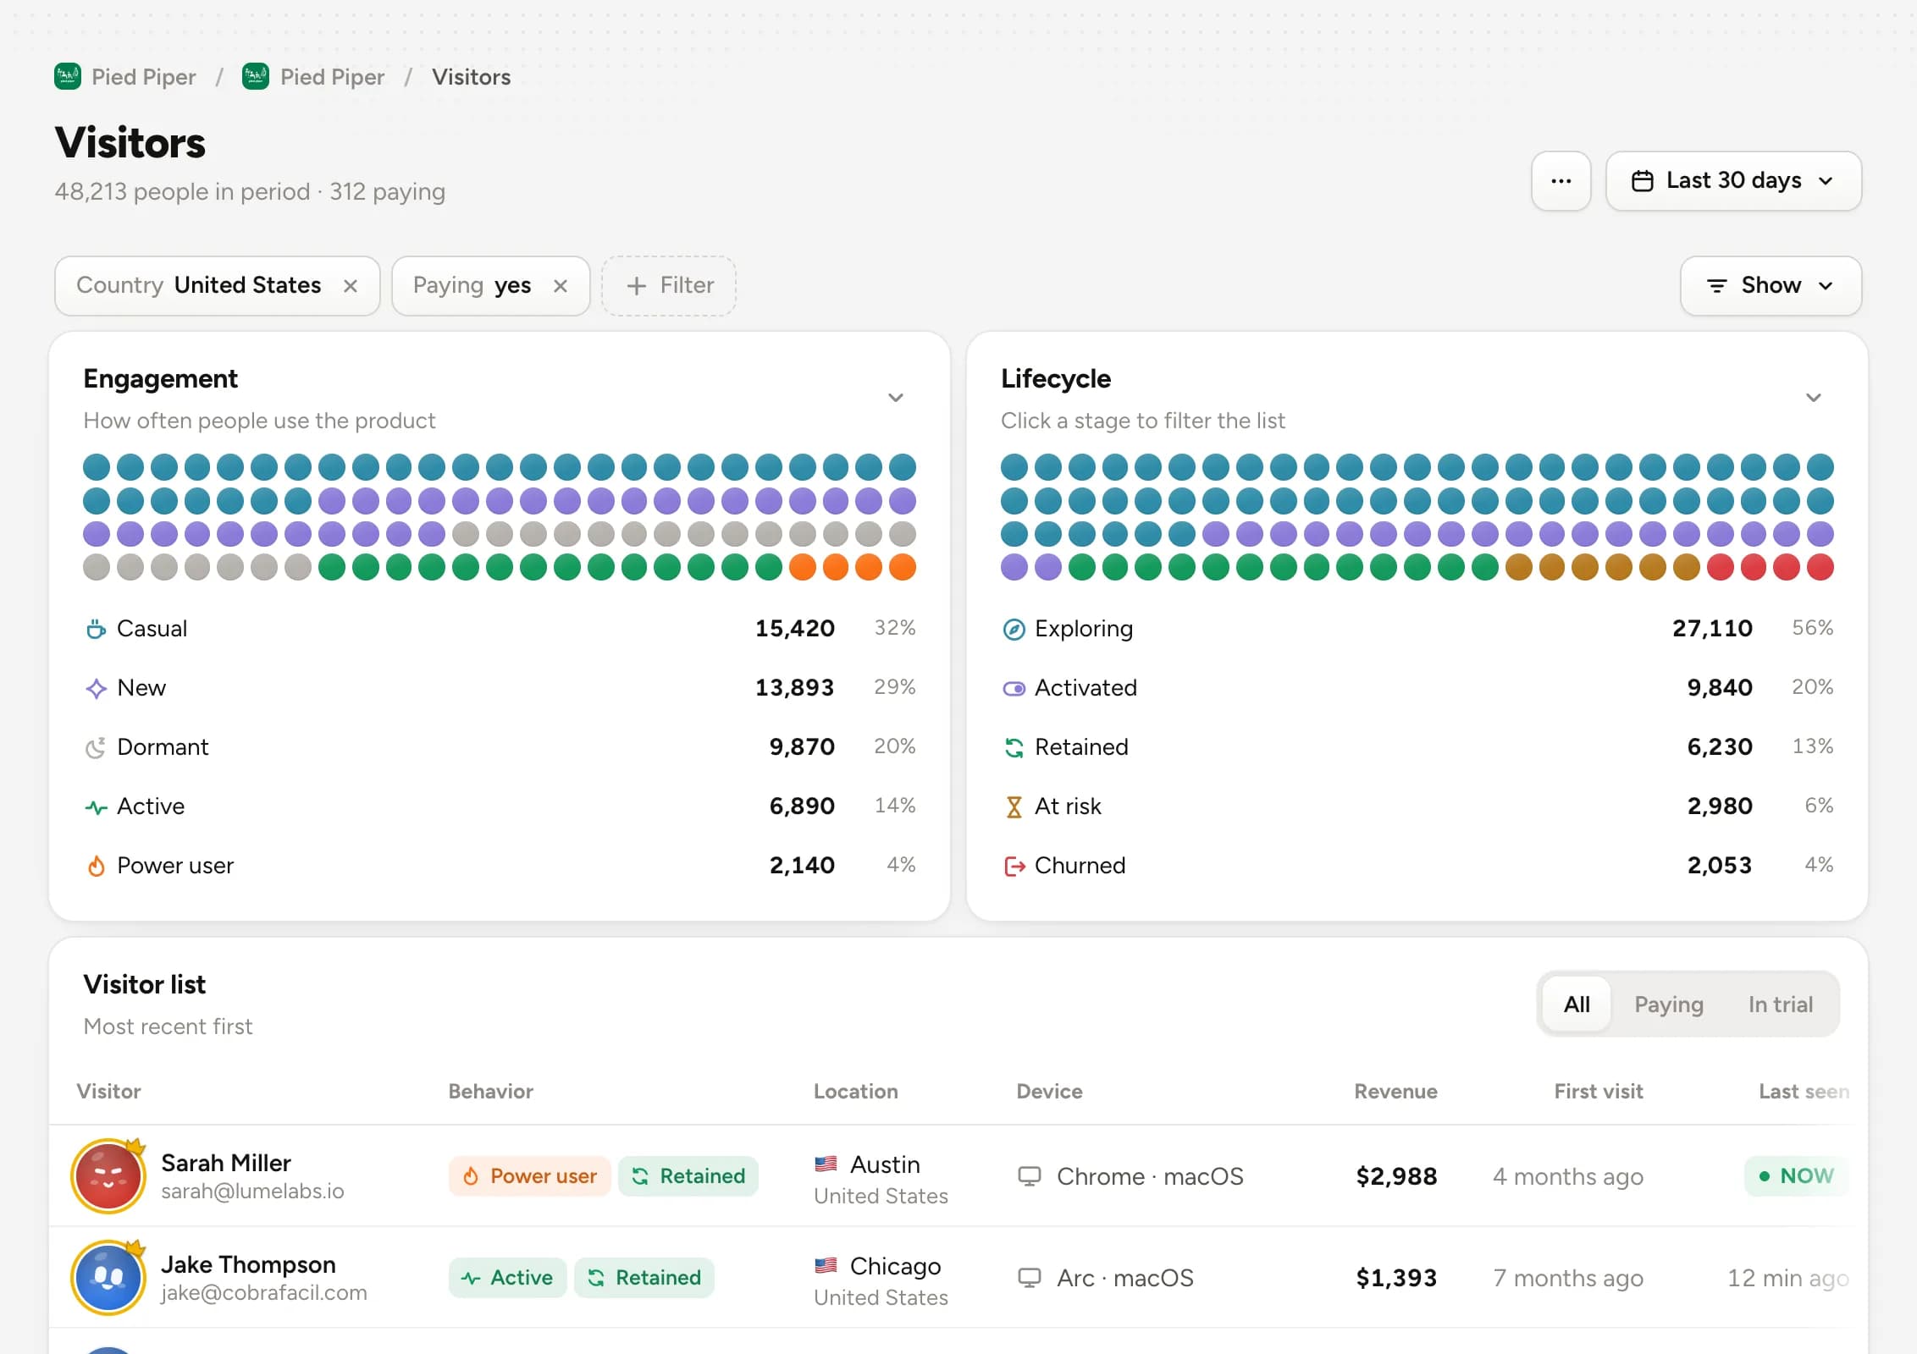Open the three-dots more options button
1917x1354 pixels.
[x=1561, y=181]
